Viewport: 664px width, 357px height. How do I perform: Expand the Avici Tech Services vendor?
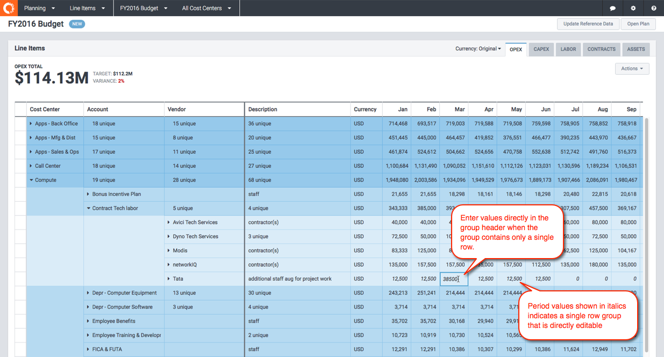click(169, 223)
